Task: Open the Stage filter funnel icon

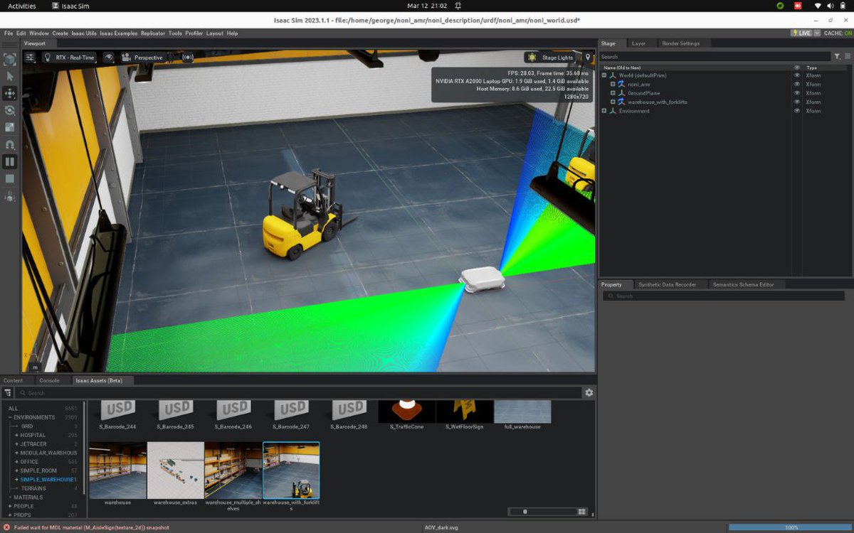Action: tap(837, 56)
